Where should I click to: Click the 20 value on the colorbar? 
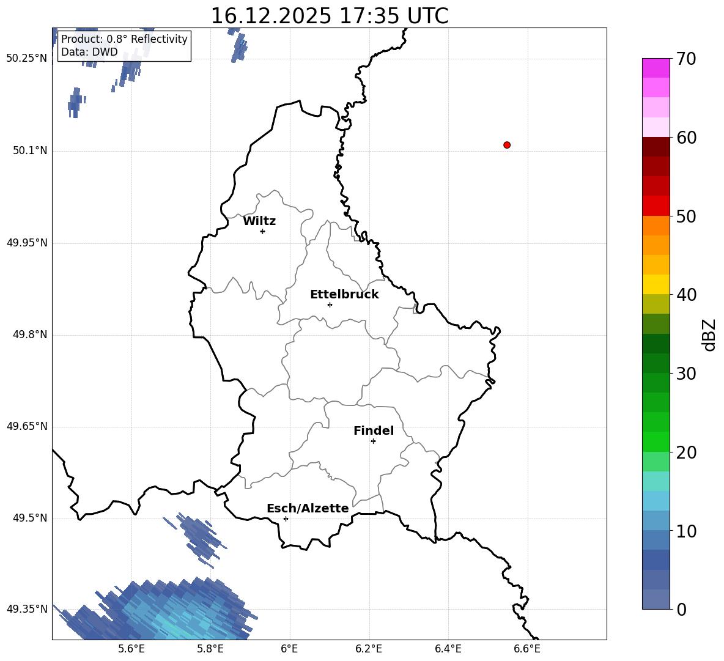coord(686,452)
